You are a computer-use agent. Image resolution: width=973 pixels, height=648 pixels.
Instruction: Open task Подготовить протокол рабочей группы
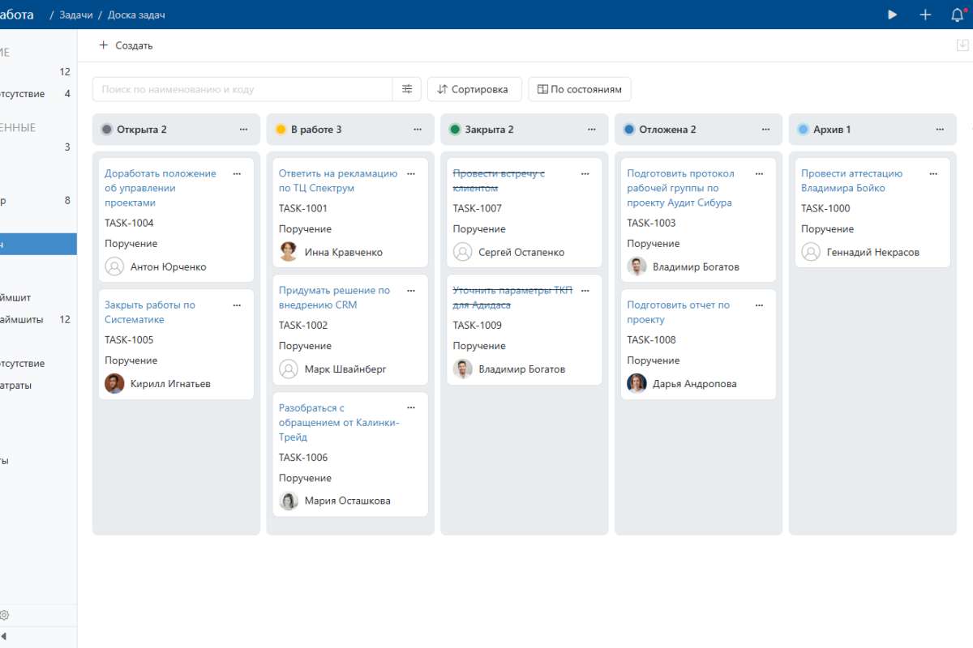click(680, 188)
